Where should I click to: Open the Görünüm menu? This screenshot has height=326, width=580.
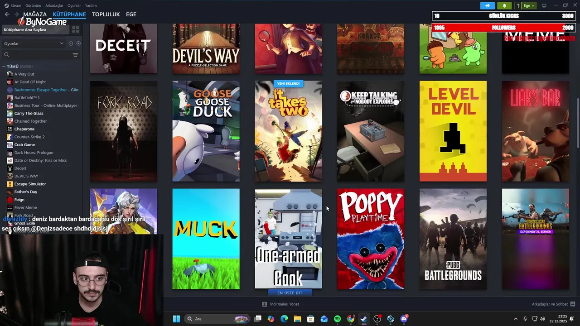pos(33,5)
